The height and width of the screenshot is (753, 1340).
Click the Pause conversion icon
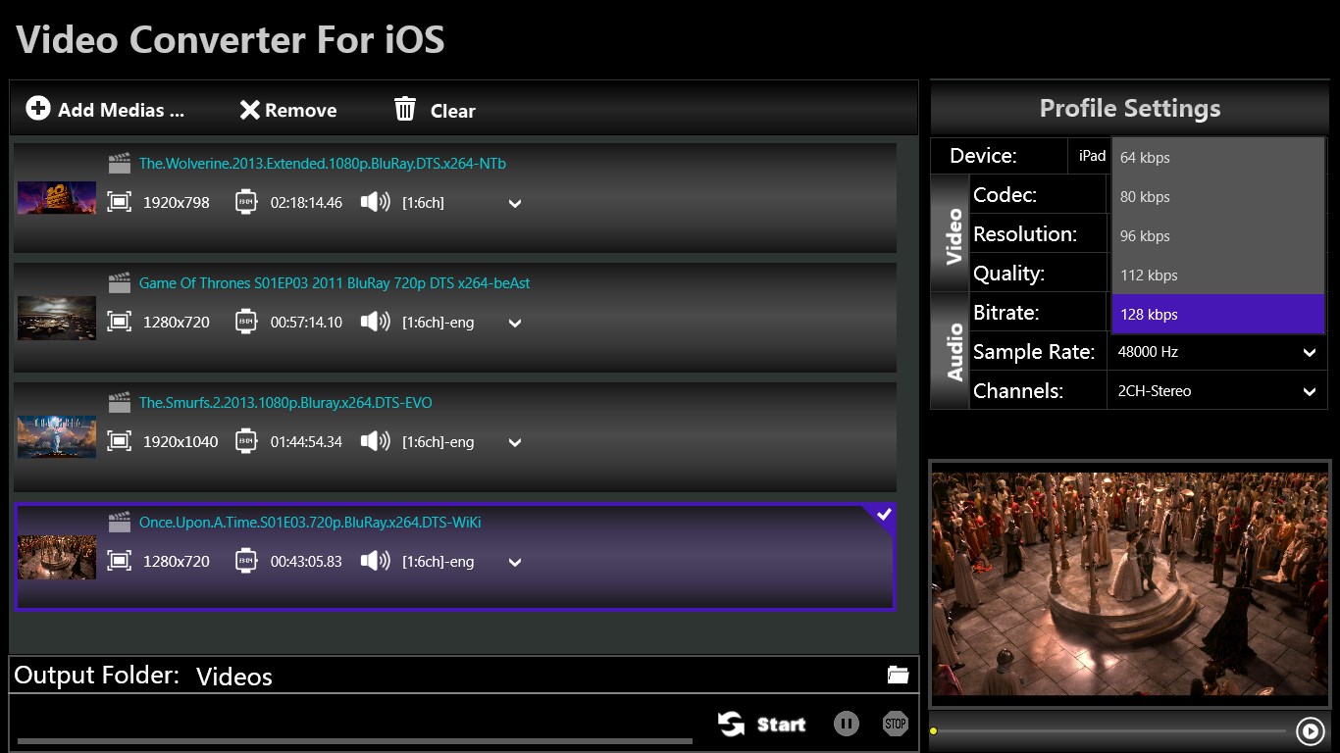tap(846, 724)
